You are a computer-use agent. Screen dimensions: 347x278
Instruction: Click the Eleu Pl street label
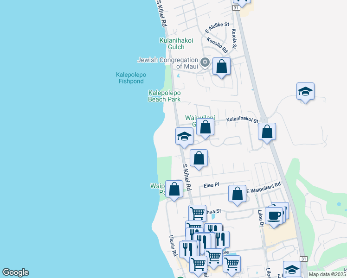[212, 185]
